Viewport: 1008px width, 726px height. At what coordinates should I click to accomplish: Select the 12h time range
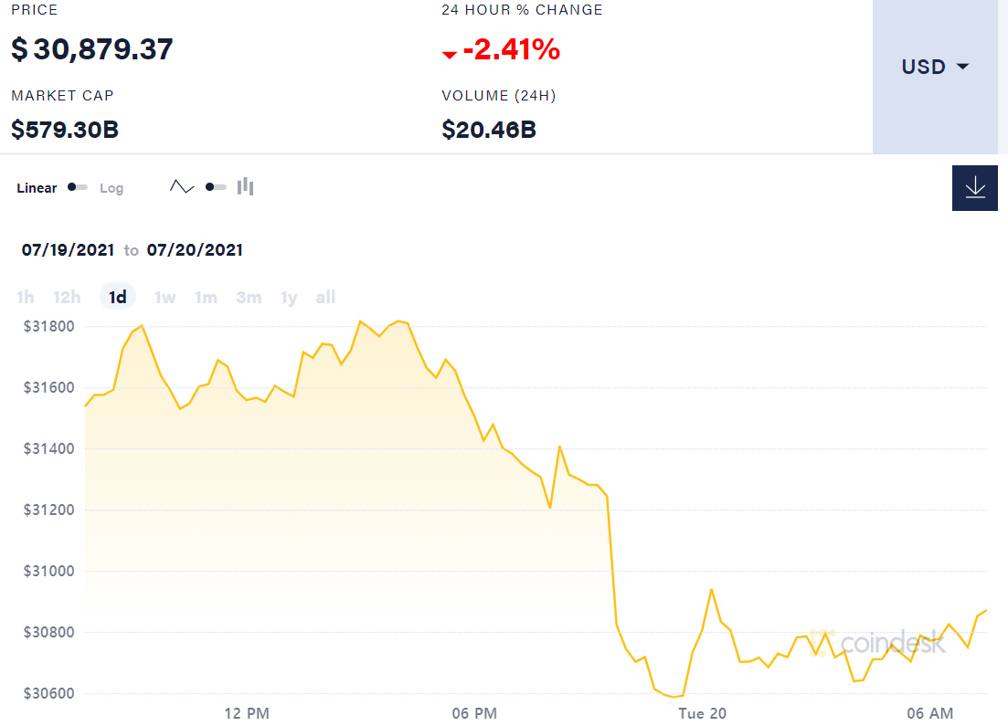[x=67, y=297]
